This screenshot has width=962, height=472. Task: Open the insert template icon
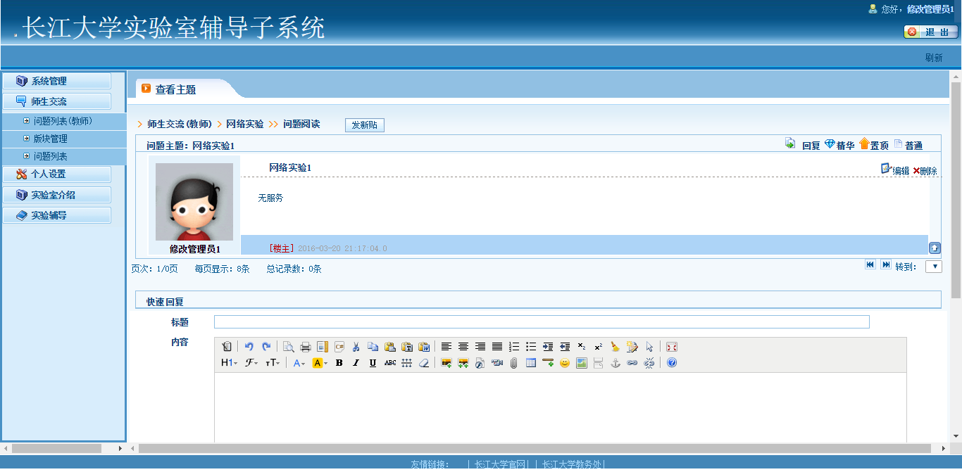pos(323,347)
